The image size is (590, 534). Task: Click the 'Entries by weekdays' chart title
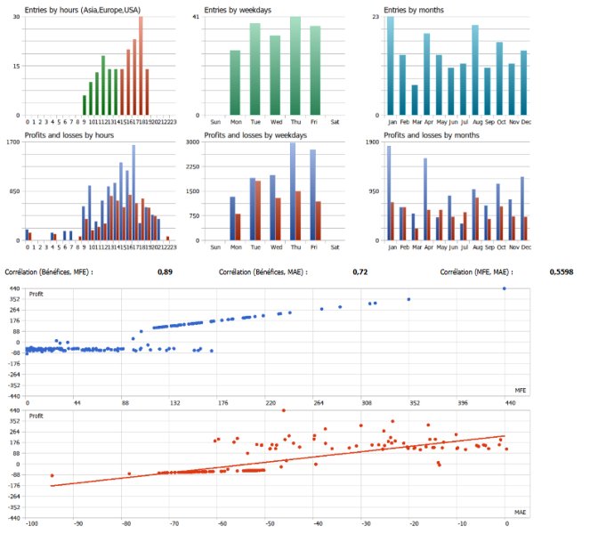click(238, 10)
